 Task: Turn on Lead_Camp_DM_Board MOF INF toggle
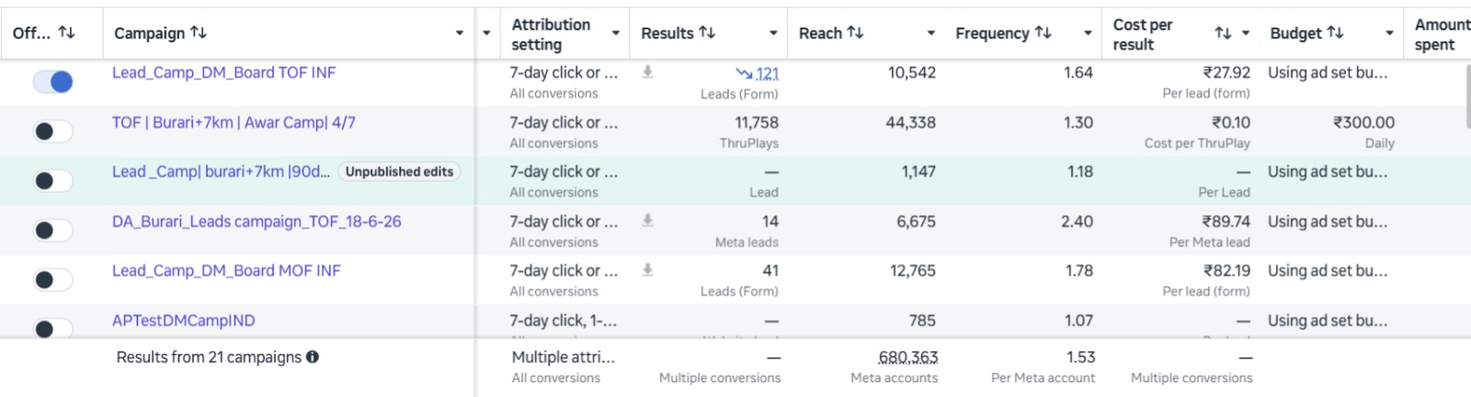[53, 280]
